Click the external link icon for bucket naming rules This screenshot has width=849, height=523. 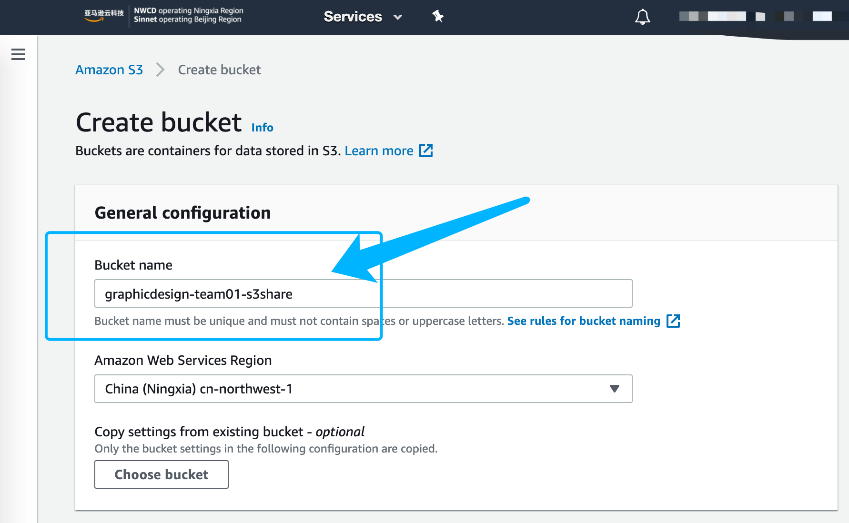click(x=675, y=321)
